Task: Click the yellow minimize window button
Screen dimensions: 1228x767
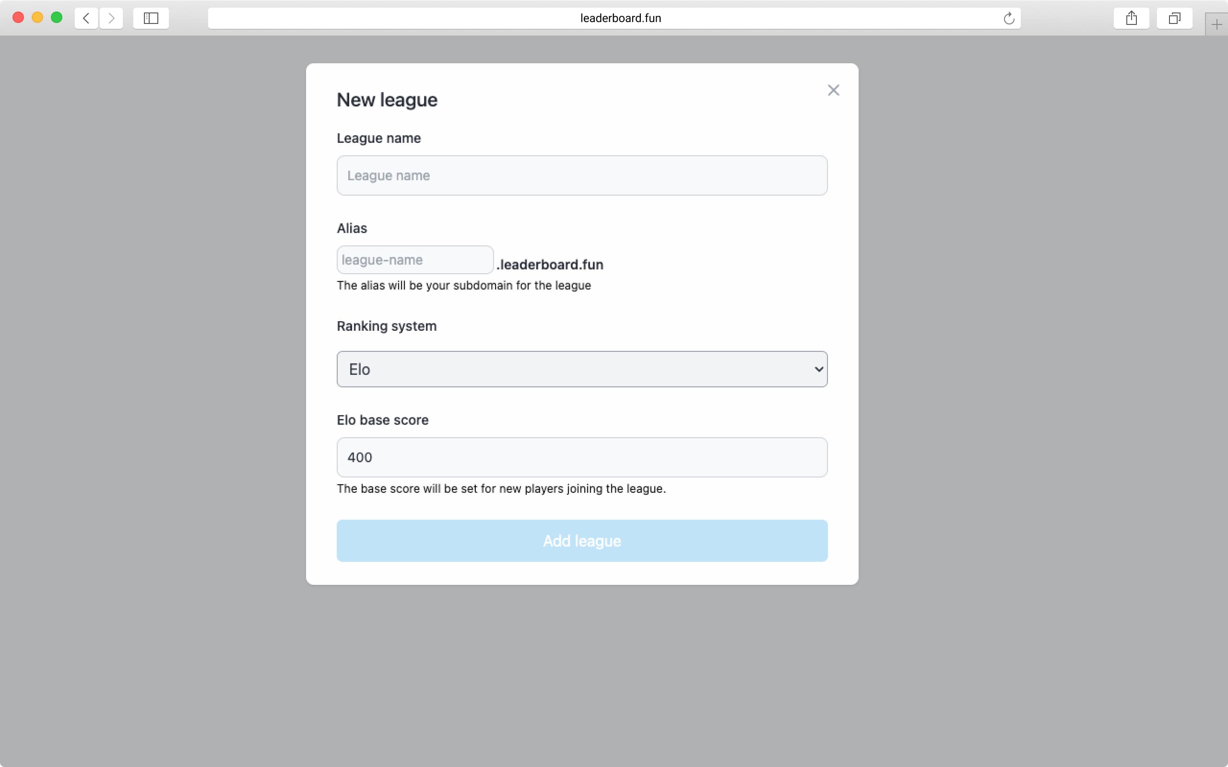Action: click(x=37, y=18)
